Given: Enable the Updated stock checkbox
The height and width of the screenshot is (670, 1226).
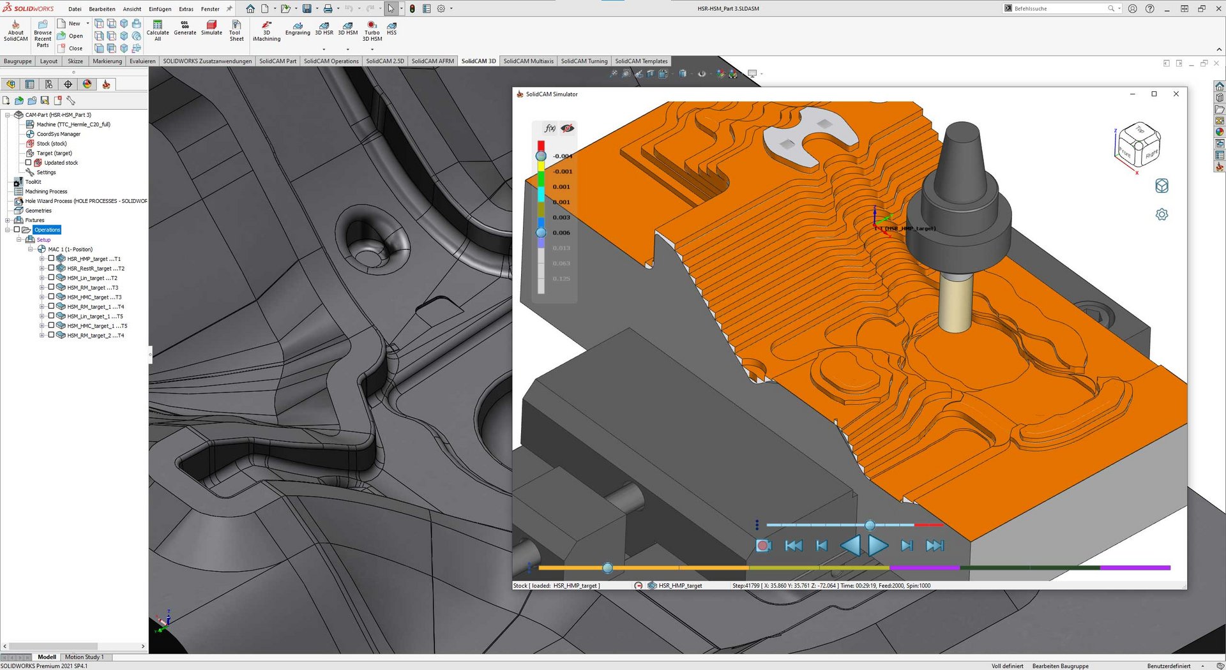Looking at the screenshot, I should pyautogui.click(x=28, y=163).
